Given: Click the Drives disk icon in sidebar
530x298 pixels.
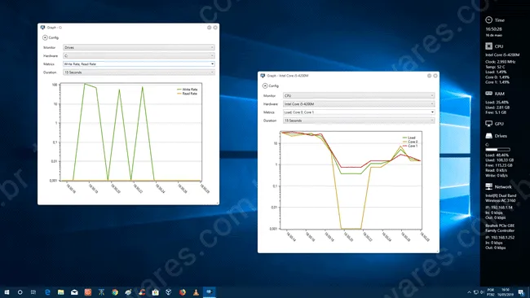Looking at the screenshot, I should [488, 136].
